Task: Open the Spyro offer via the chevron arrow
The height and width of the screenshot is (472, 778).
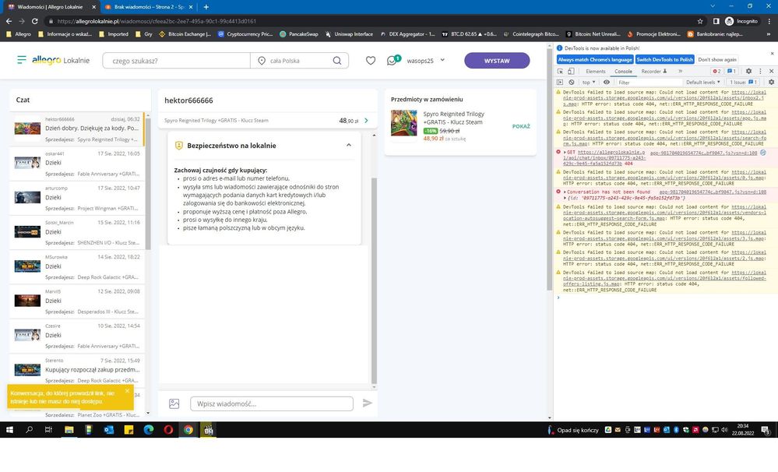Action: [x=367, y=121]
